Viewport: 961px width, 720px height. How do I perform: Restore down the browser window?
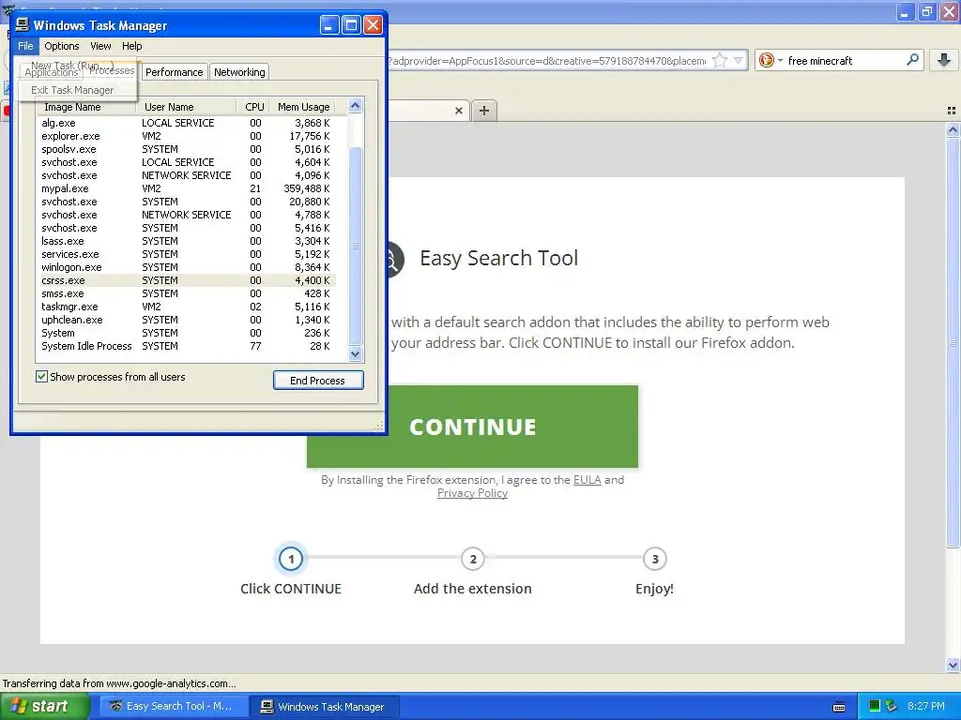(x=926, y=11)
